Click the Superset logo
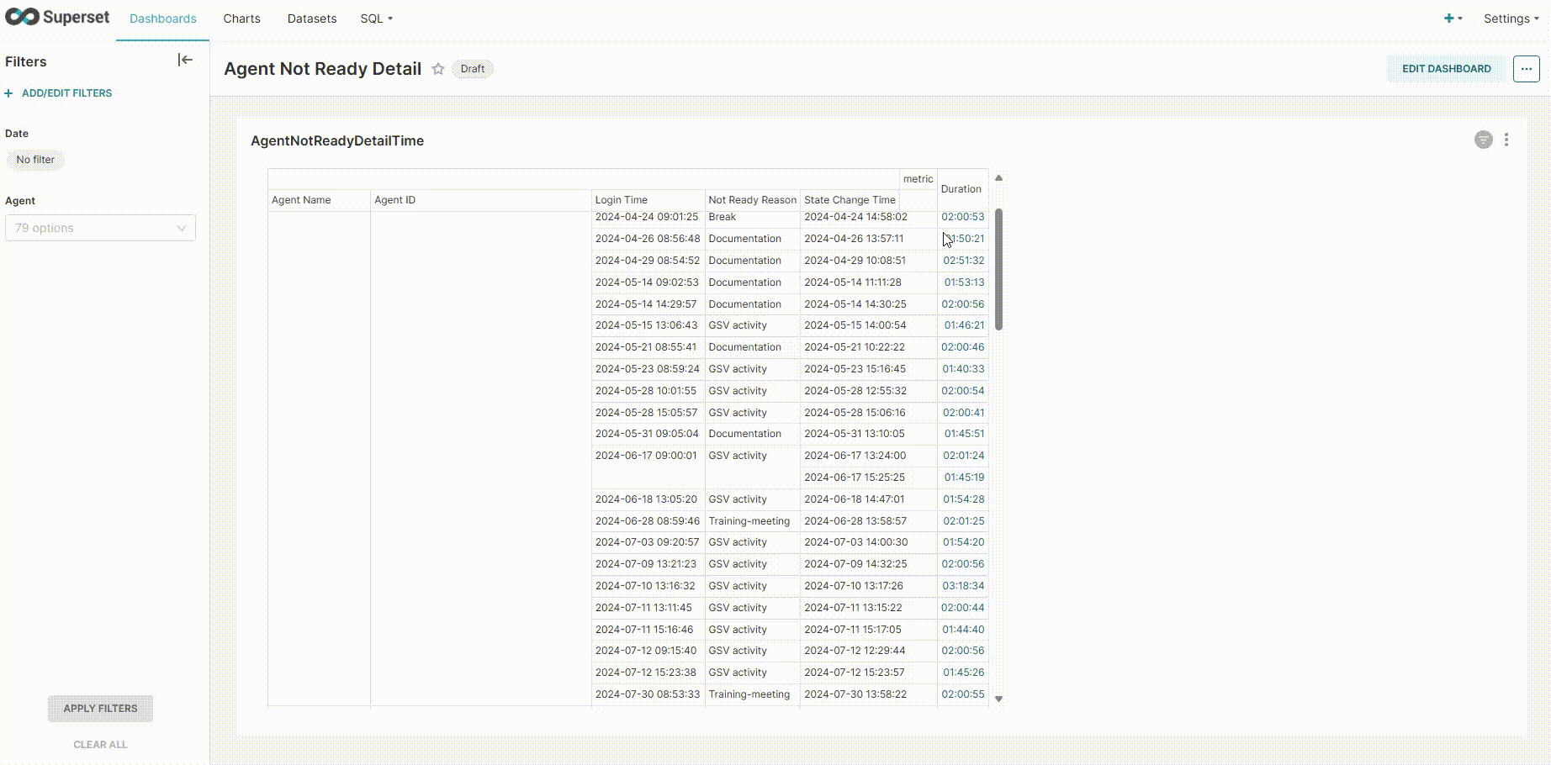The width and height of the screenshot is (1551, 765). coord(57,18)
